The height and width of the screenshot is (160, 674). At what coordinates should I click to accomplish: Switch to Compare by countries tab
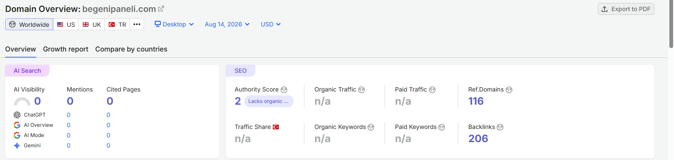(131, 49)
